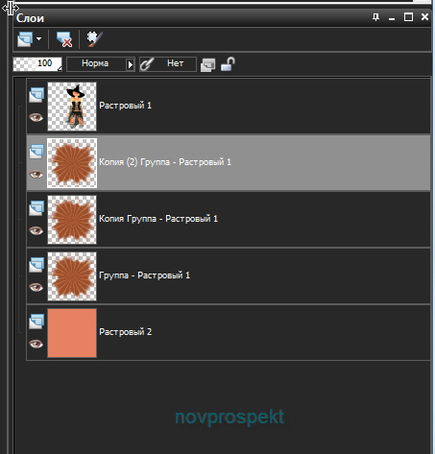The width and height of the screenshot is (435, 454).
Task: Click the Нет link set button
Action: 175,64
